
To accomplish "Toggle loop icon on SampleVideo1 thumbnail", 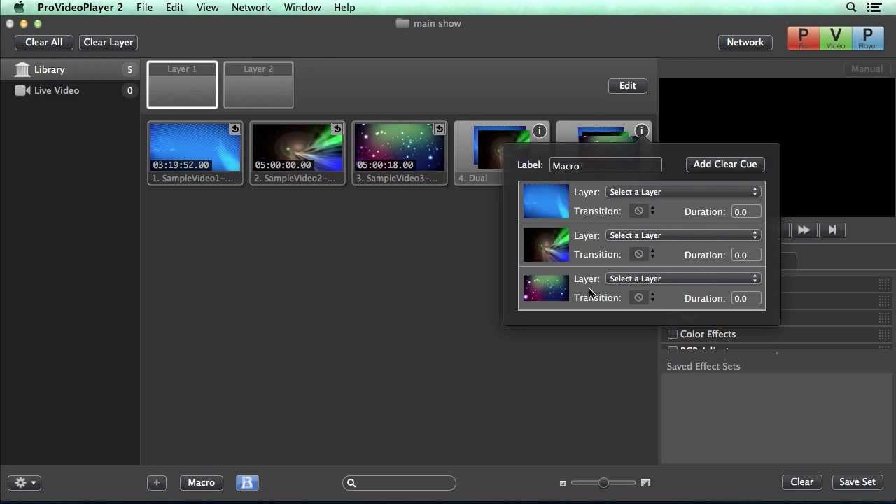I will click(x=234, y=129).
